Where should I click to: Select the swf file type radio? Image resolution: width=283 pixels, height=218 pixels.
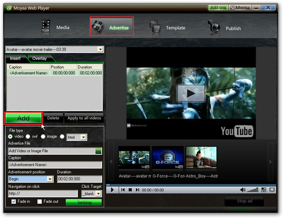[x=28, y=136]
